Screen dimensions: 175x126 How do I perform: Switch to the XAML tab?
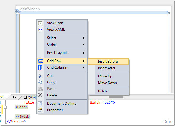30,97
